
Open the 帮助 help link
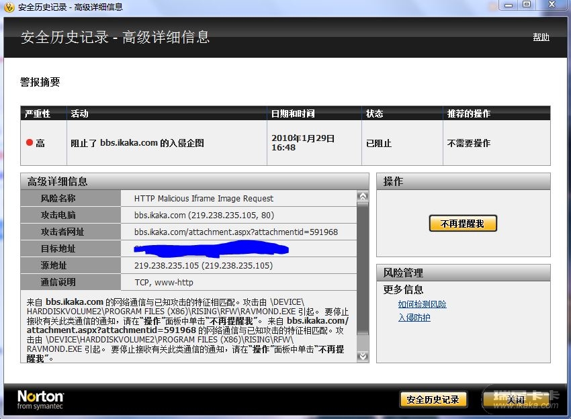541,37
